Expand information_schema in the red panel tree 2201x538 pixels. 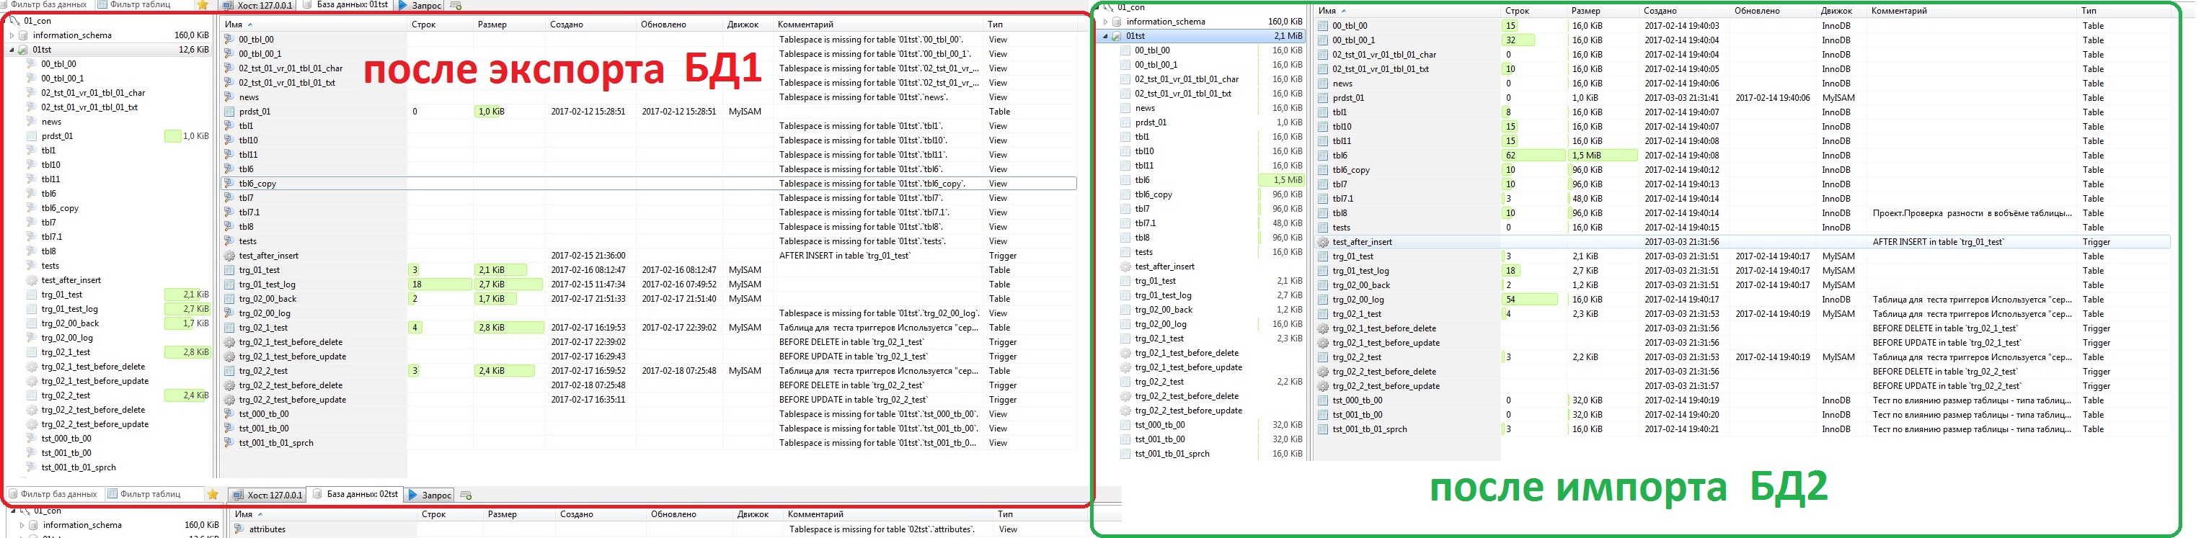pyautogui.click(x=12, y=36)
